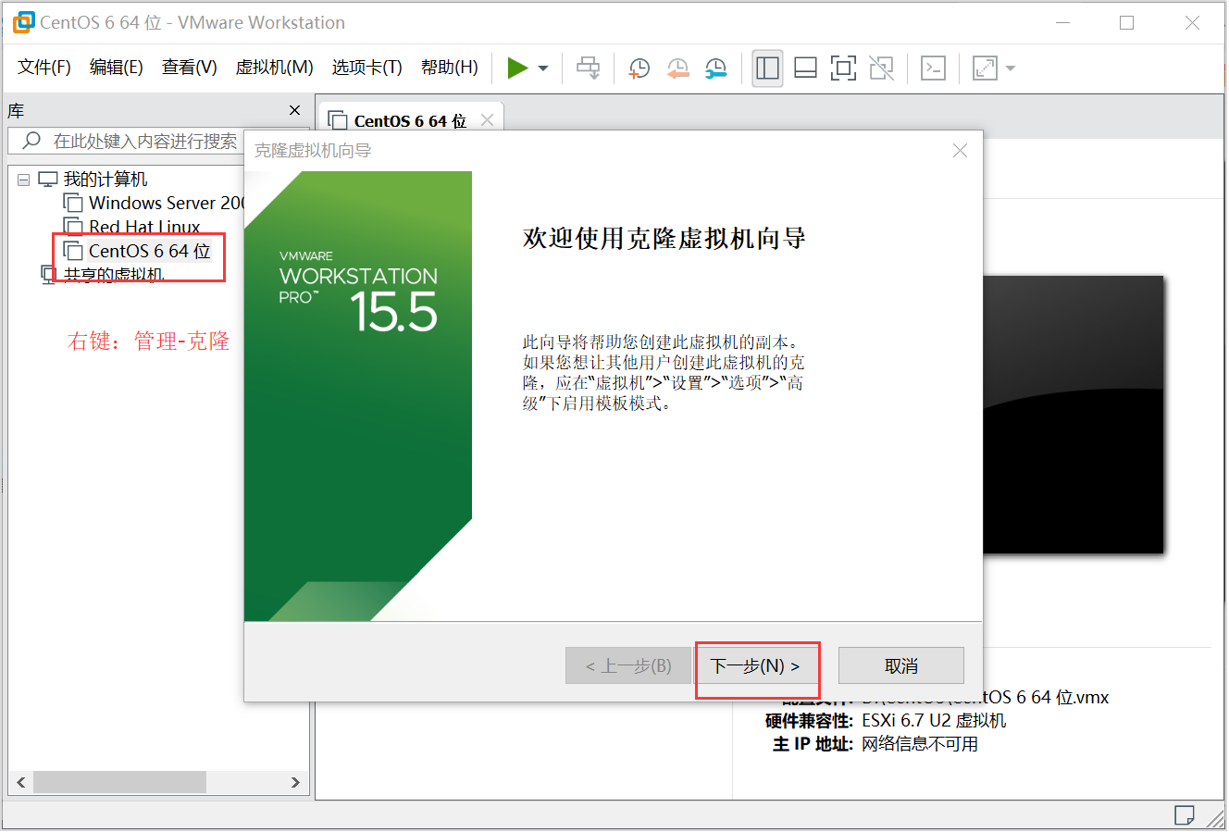Click the status bar message log icon
This screenshot has height=832, width=1229.
[x=1184, y=815]
